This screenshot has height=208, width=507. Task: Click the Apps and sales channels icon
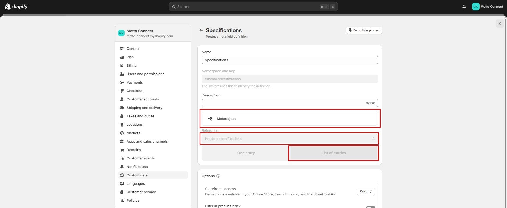pyautogui.click(x=122, y=141)
